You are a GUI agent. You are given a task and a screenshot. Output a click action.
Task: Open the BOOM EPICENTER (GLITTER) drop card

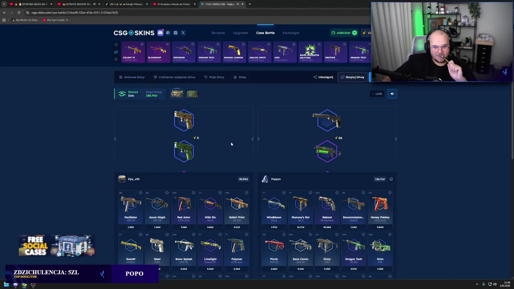[x=310, y=52]
